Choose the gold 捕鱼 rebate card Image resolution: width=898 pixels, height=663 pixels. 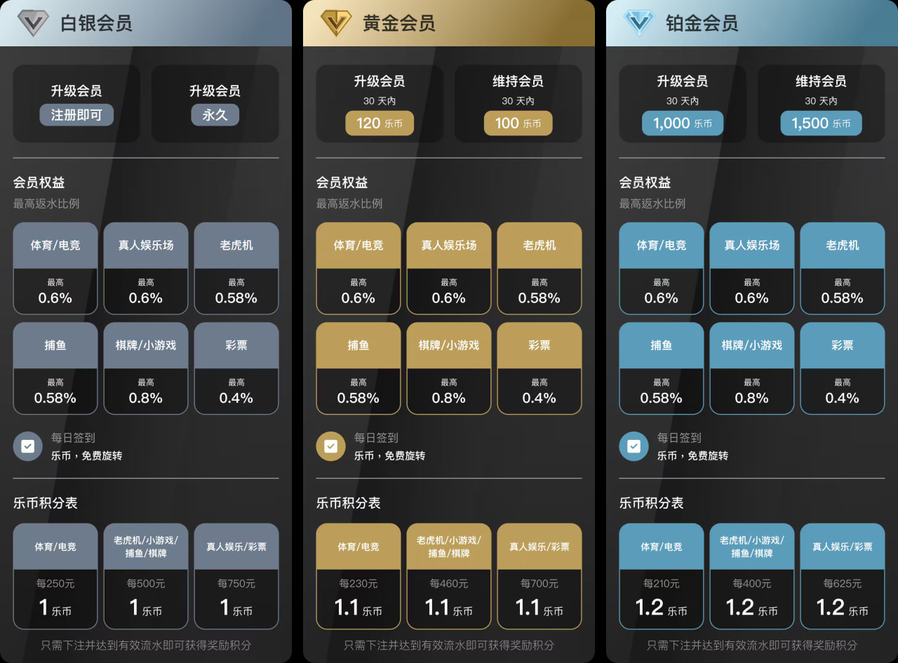click(358, 368)
